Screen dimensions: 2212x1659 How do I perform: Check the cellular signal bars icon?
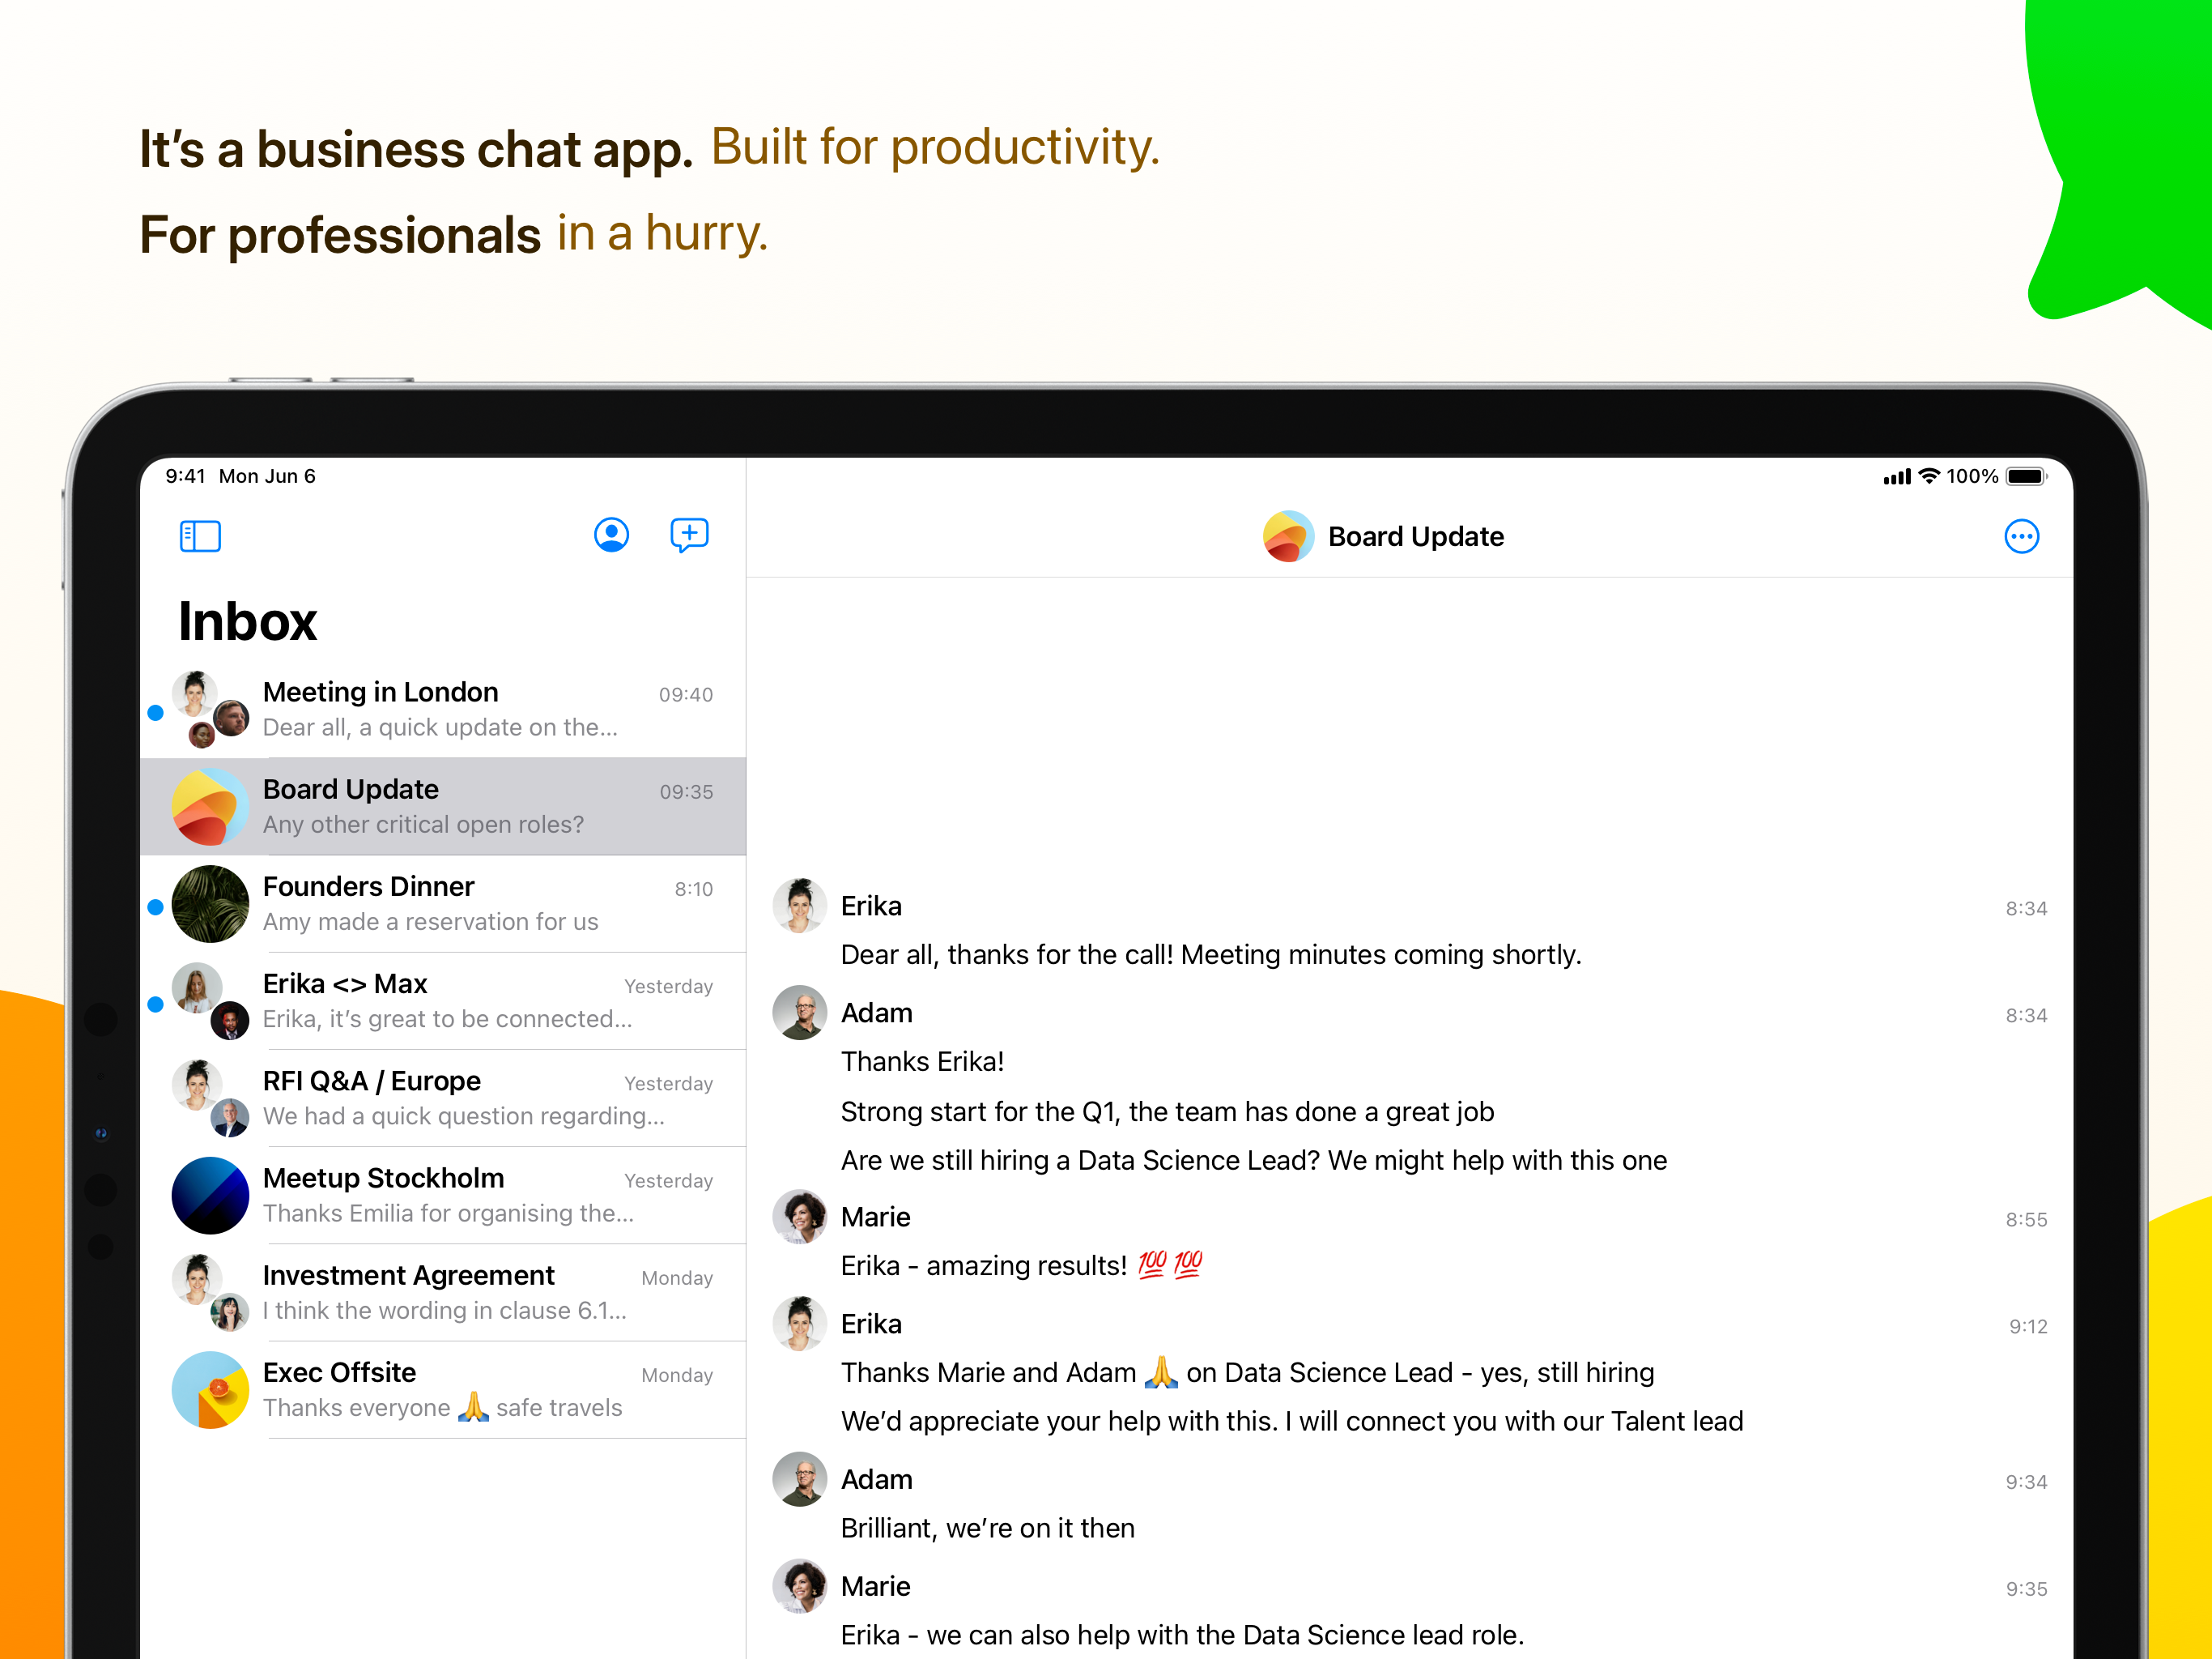[x=1897, y=477]
